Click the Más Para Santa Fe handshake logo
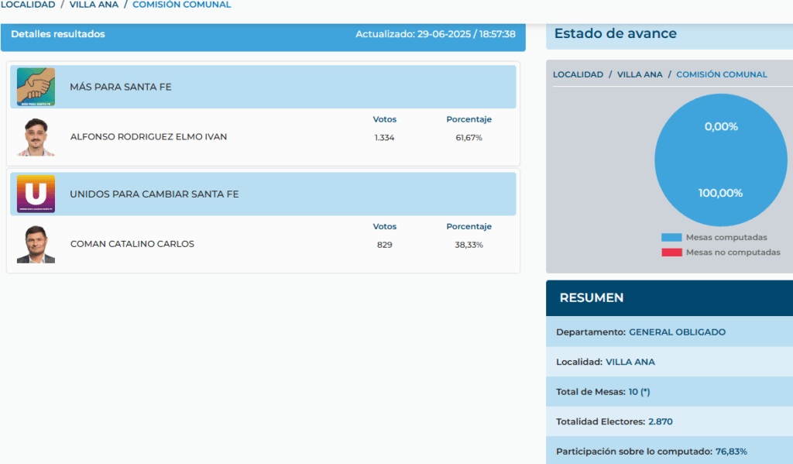The image size is (793, 464). 36,87
